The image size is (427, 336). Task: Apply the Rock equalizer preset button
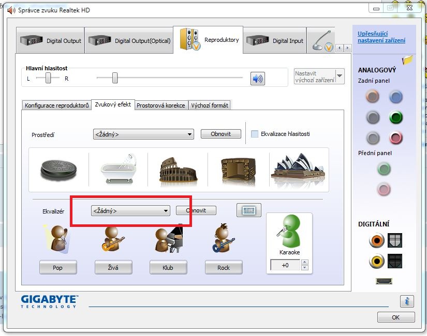(224, 267)
